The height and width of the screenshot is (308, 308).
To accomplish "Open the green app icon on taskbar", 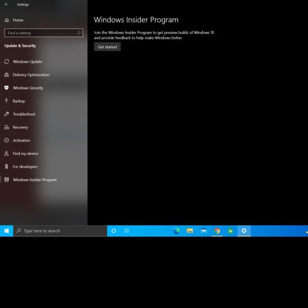I will [x=230, y=231].
